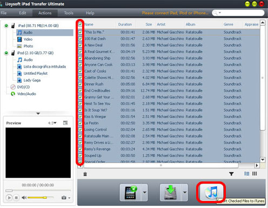Open Audio under the iPod
The height and width of the screenshot is (208, 268).
click(28, 60)
